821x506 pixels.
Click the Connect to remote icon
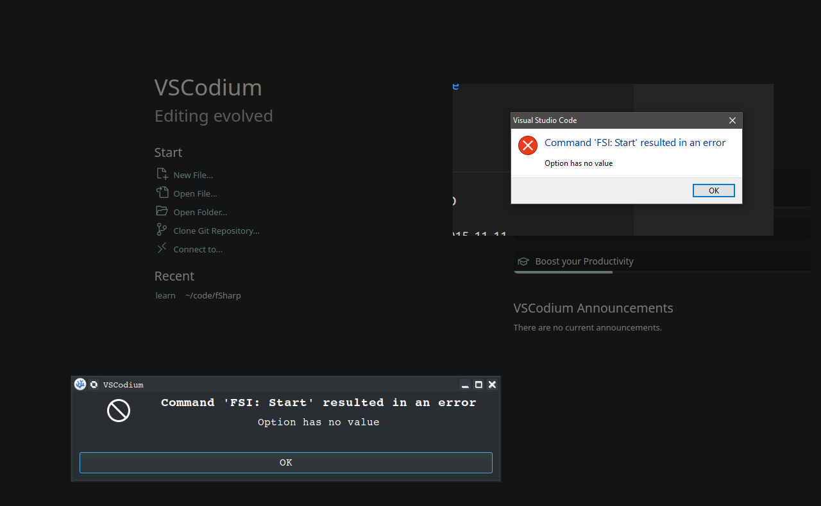(162, 249)
